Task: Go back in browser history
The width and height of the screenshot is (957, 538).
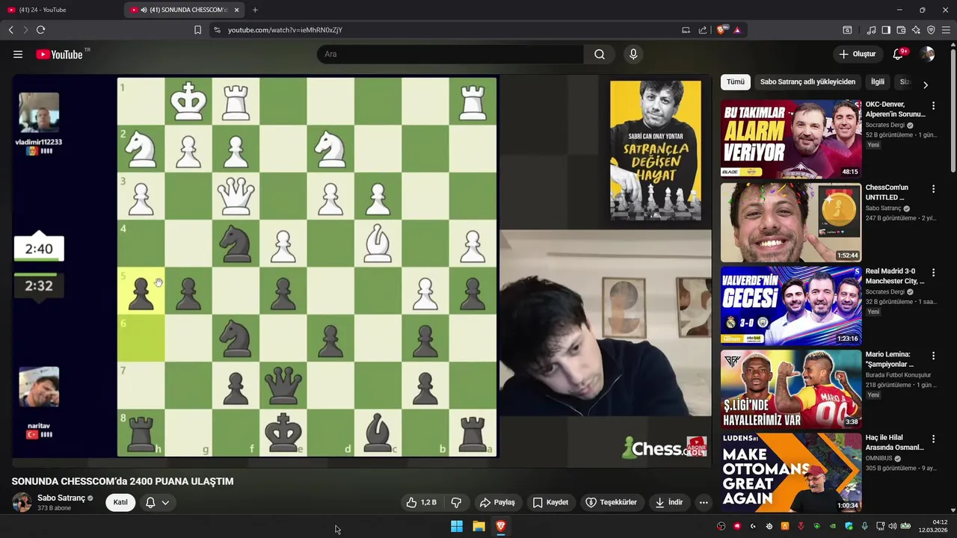Action: coord(10,30)
